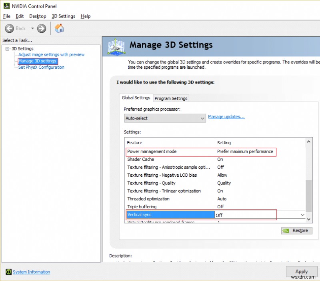Open the Vertical sync setting dropdown
This screenshot has height=281, width=320.
coord(302,215)
